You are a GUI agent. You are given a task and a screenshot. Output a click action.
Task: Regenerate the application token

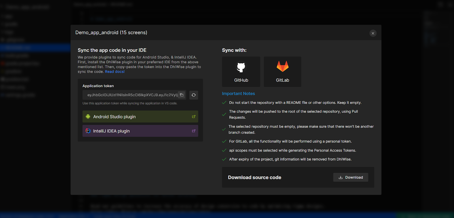tap(194, 95)
